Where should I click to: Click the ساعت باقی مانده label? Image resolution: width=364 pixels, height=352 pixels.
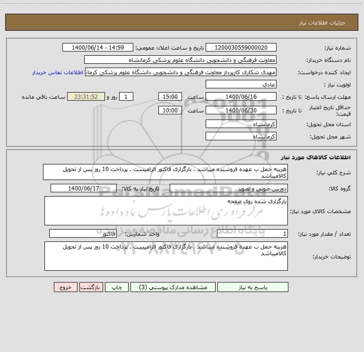click(43, 97)
